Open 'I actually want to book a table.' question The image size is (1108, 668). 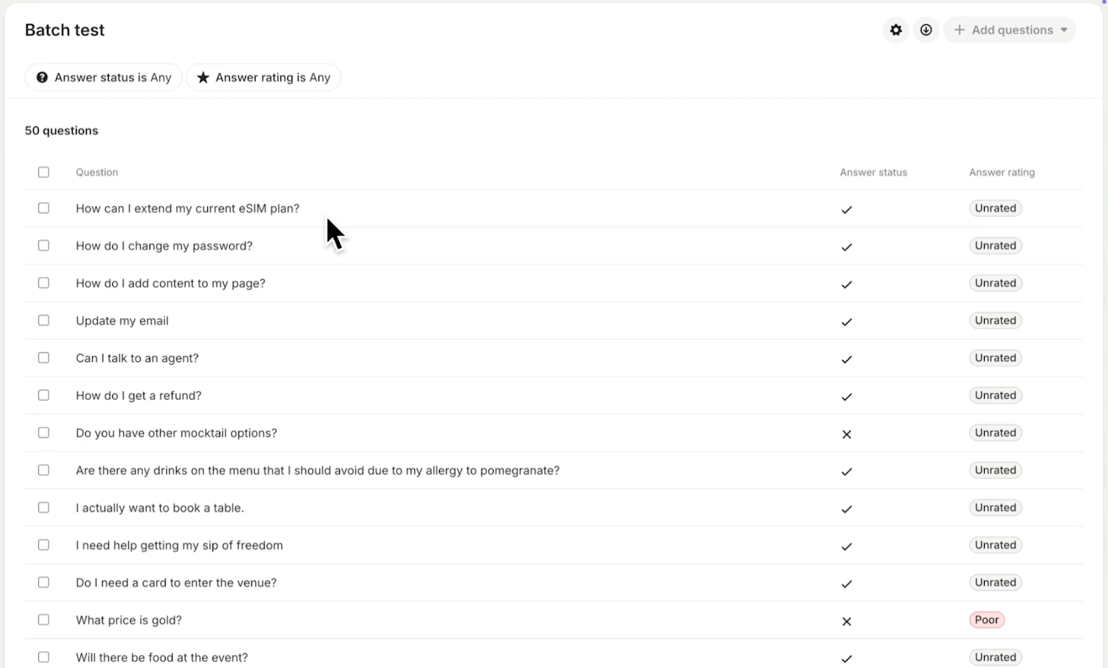[x=160, y=508]
